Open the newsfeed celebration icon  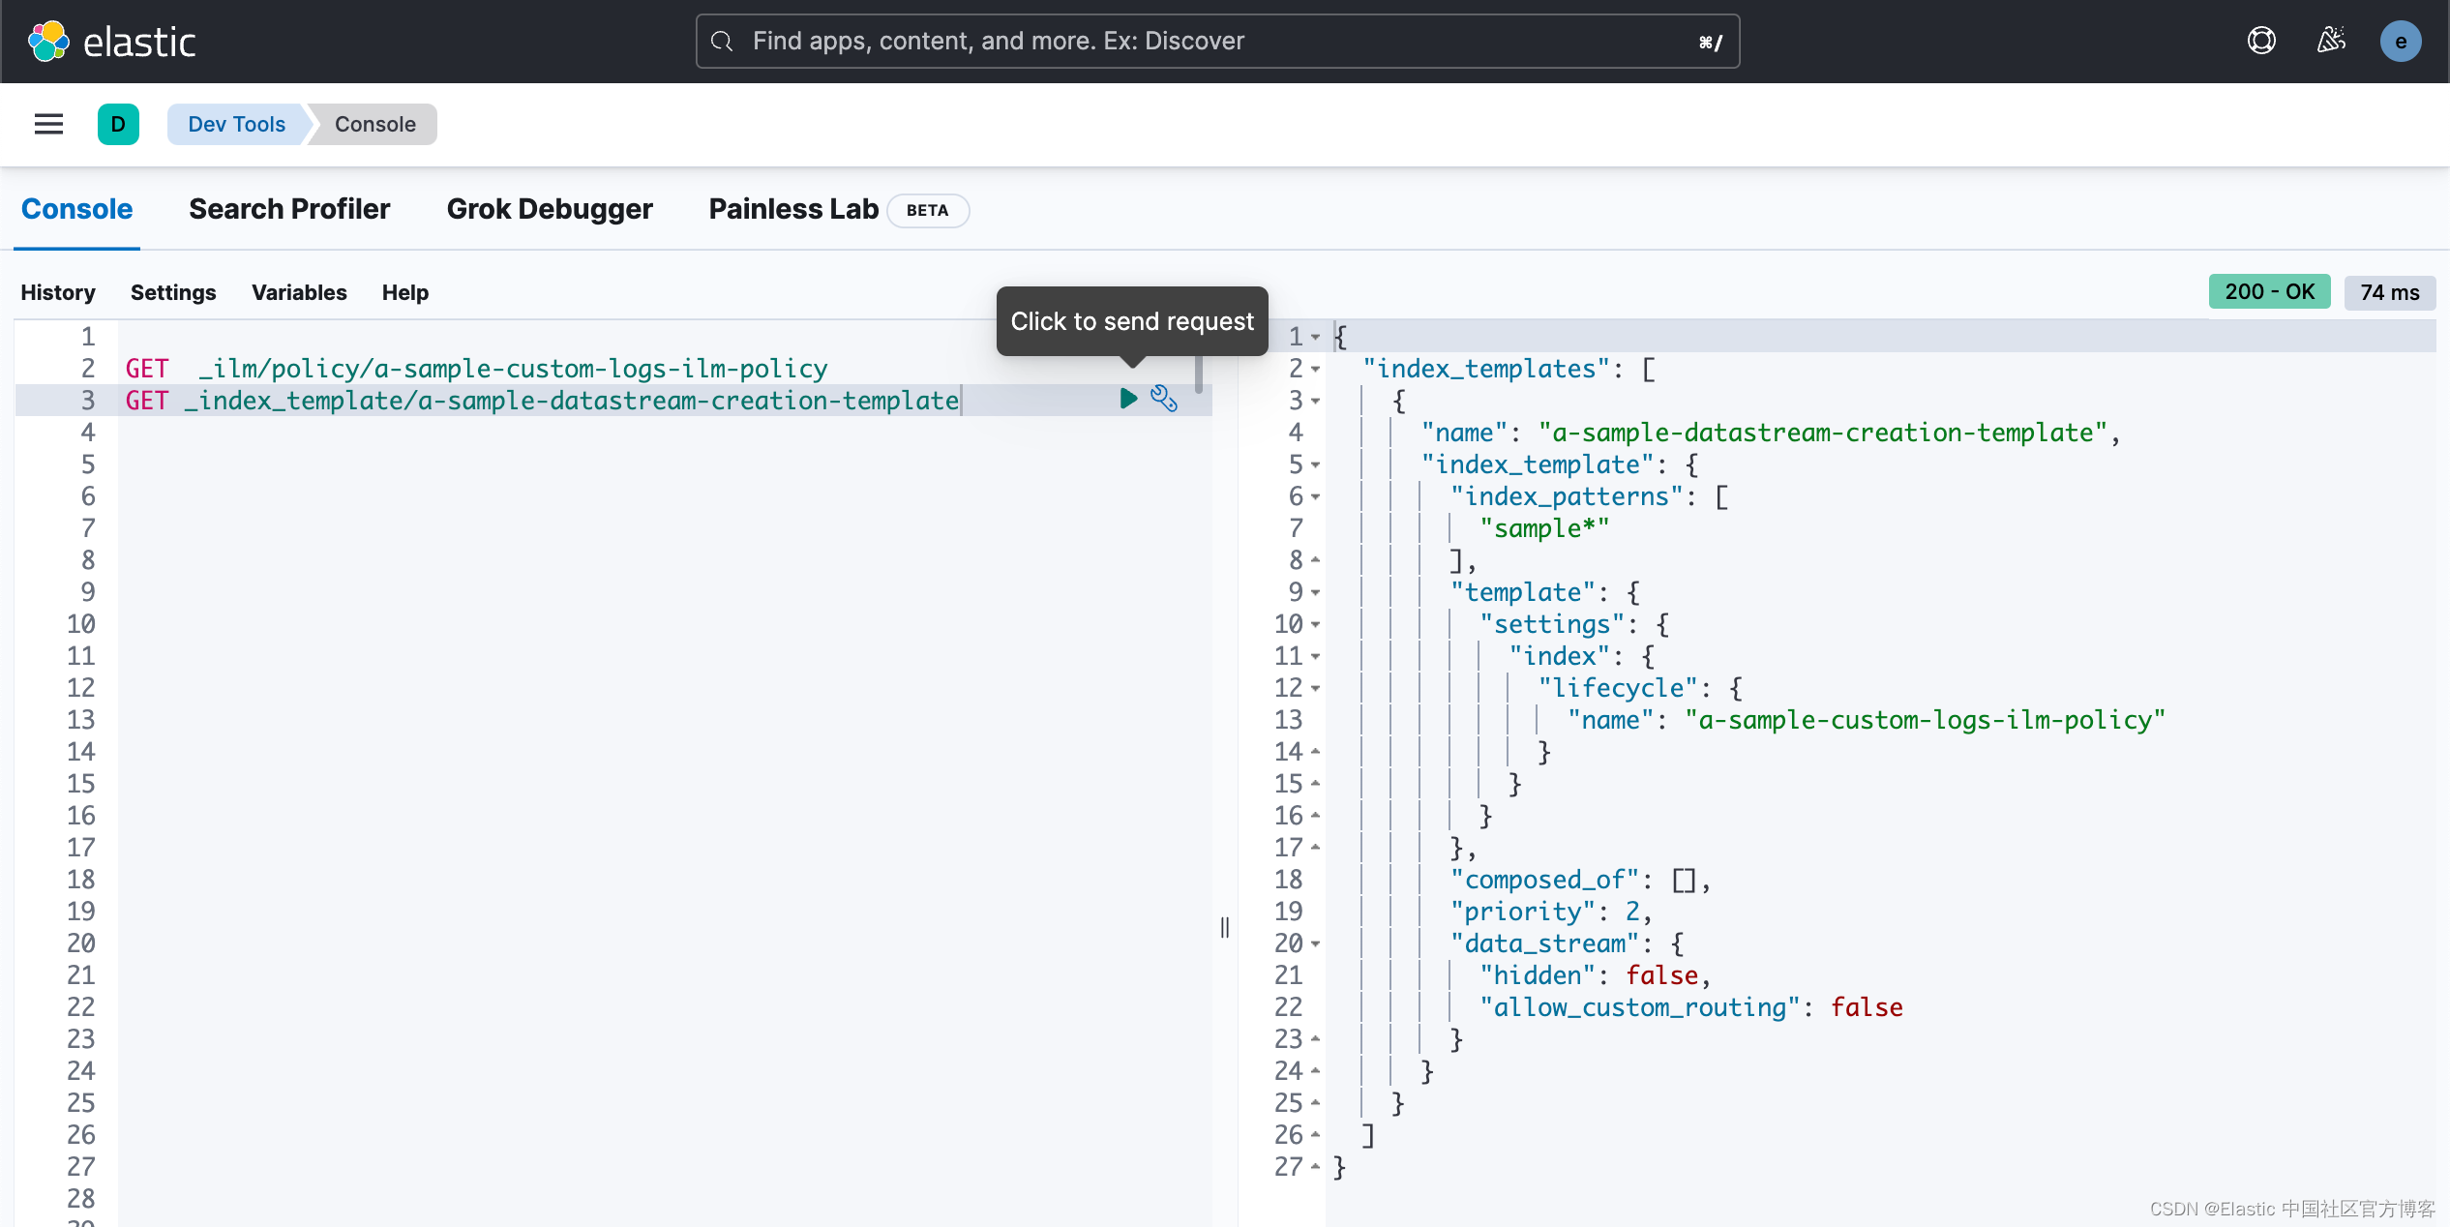tap(2331, 41)
